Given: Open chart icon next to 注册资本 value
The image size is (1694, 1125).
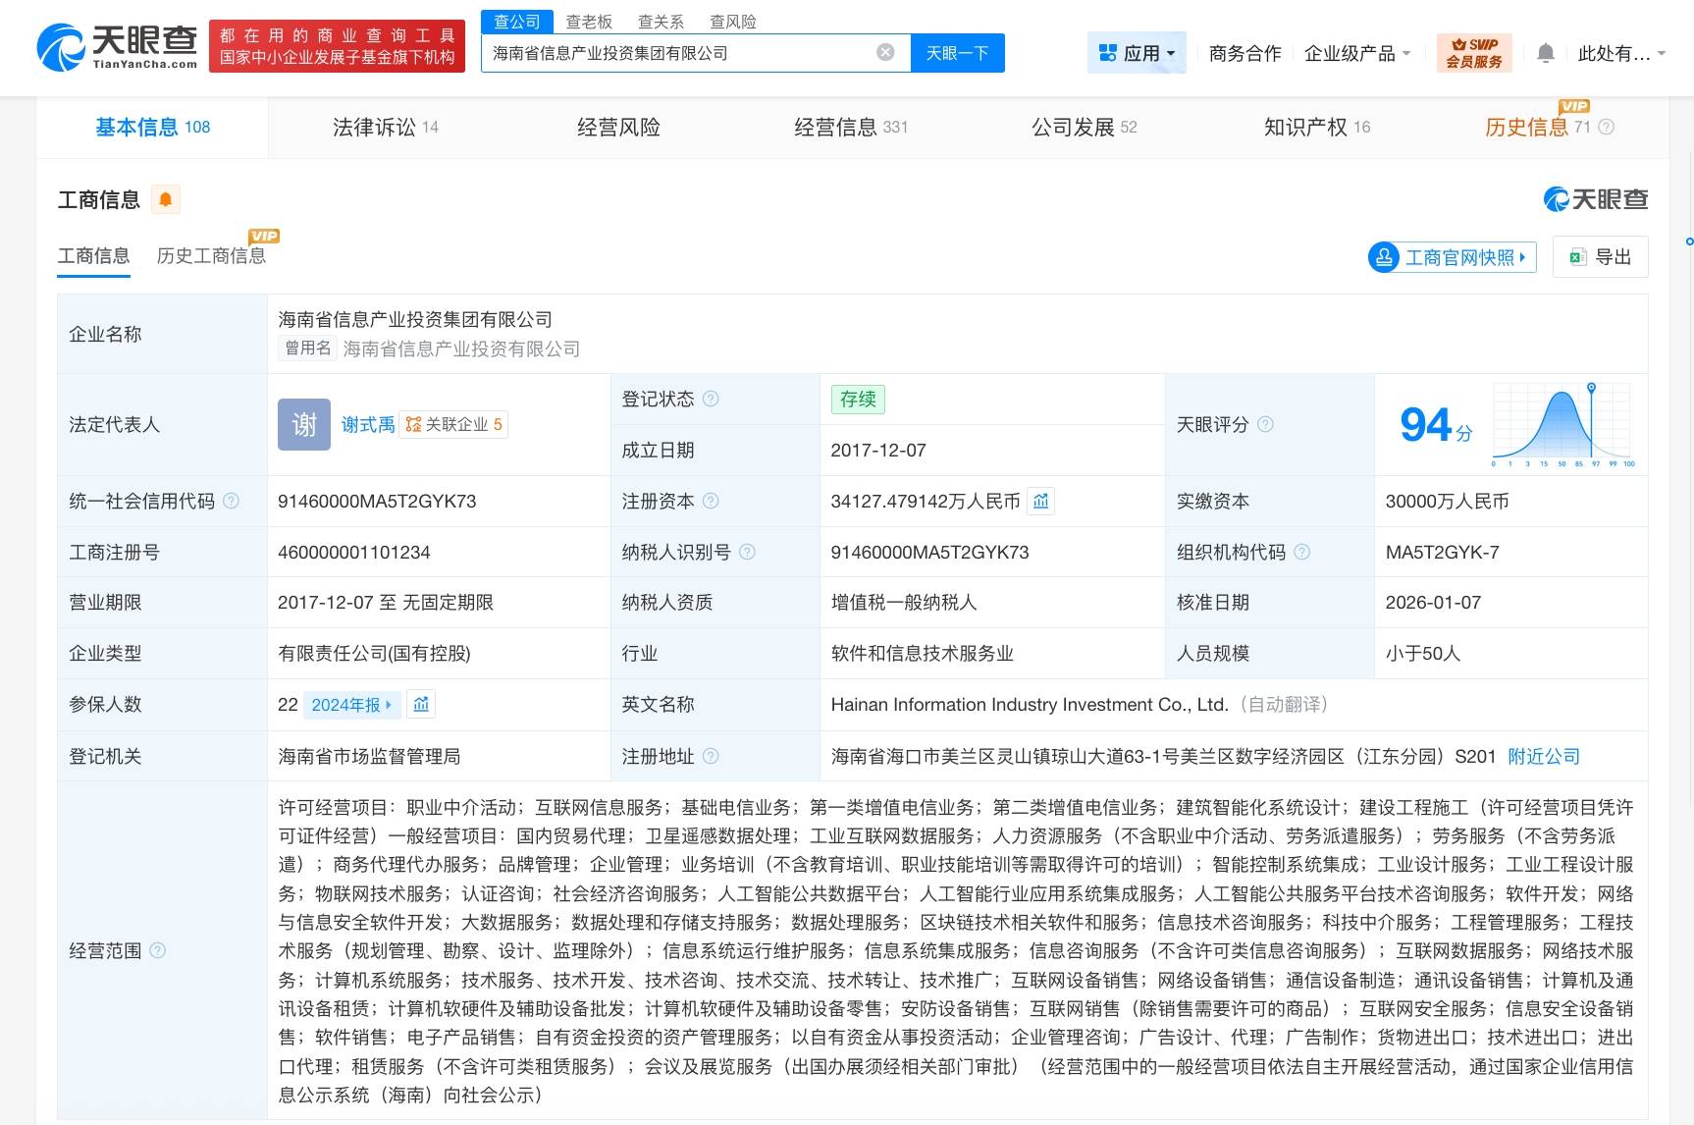Looking at the screenshot, I should click(x=1041, y=502).
